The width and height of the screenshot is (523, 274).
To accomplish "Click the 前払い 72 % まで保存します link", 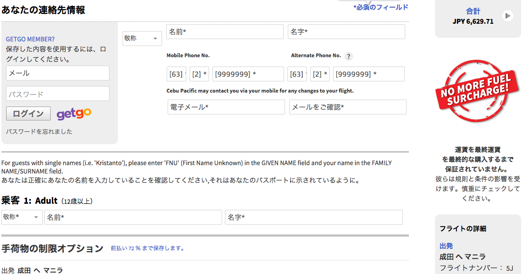I will 148,248.
